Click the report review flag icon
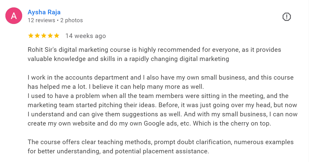The width and height of the screenshot is (309, 162). pos(287,17)
